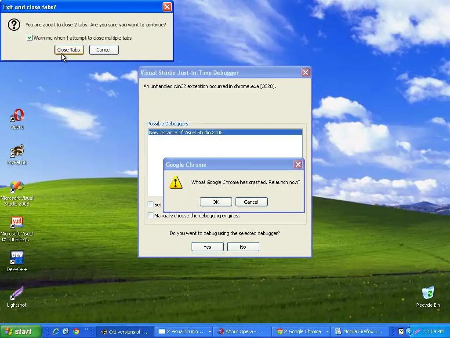Close the Visual Studio Just-In-Time Debugger window
The width and height of the screenshot is (450, 338).
305,73
